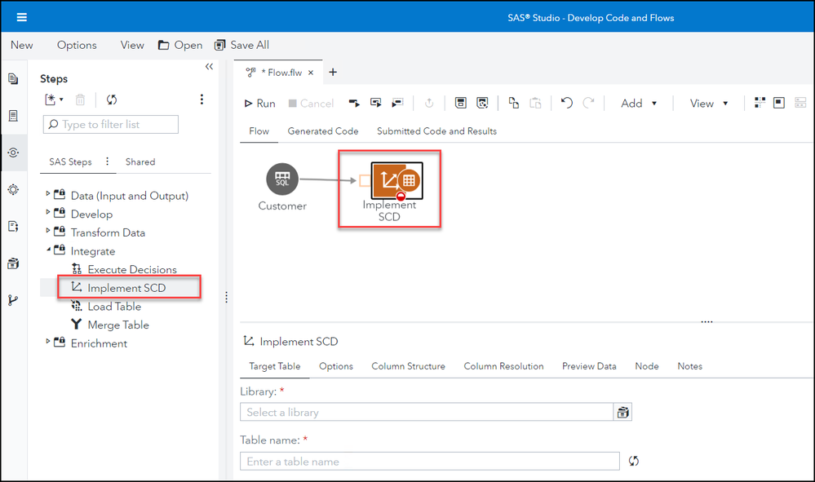Open the Git repositories sidebar icon

pos(14,300)
